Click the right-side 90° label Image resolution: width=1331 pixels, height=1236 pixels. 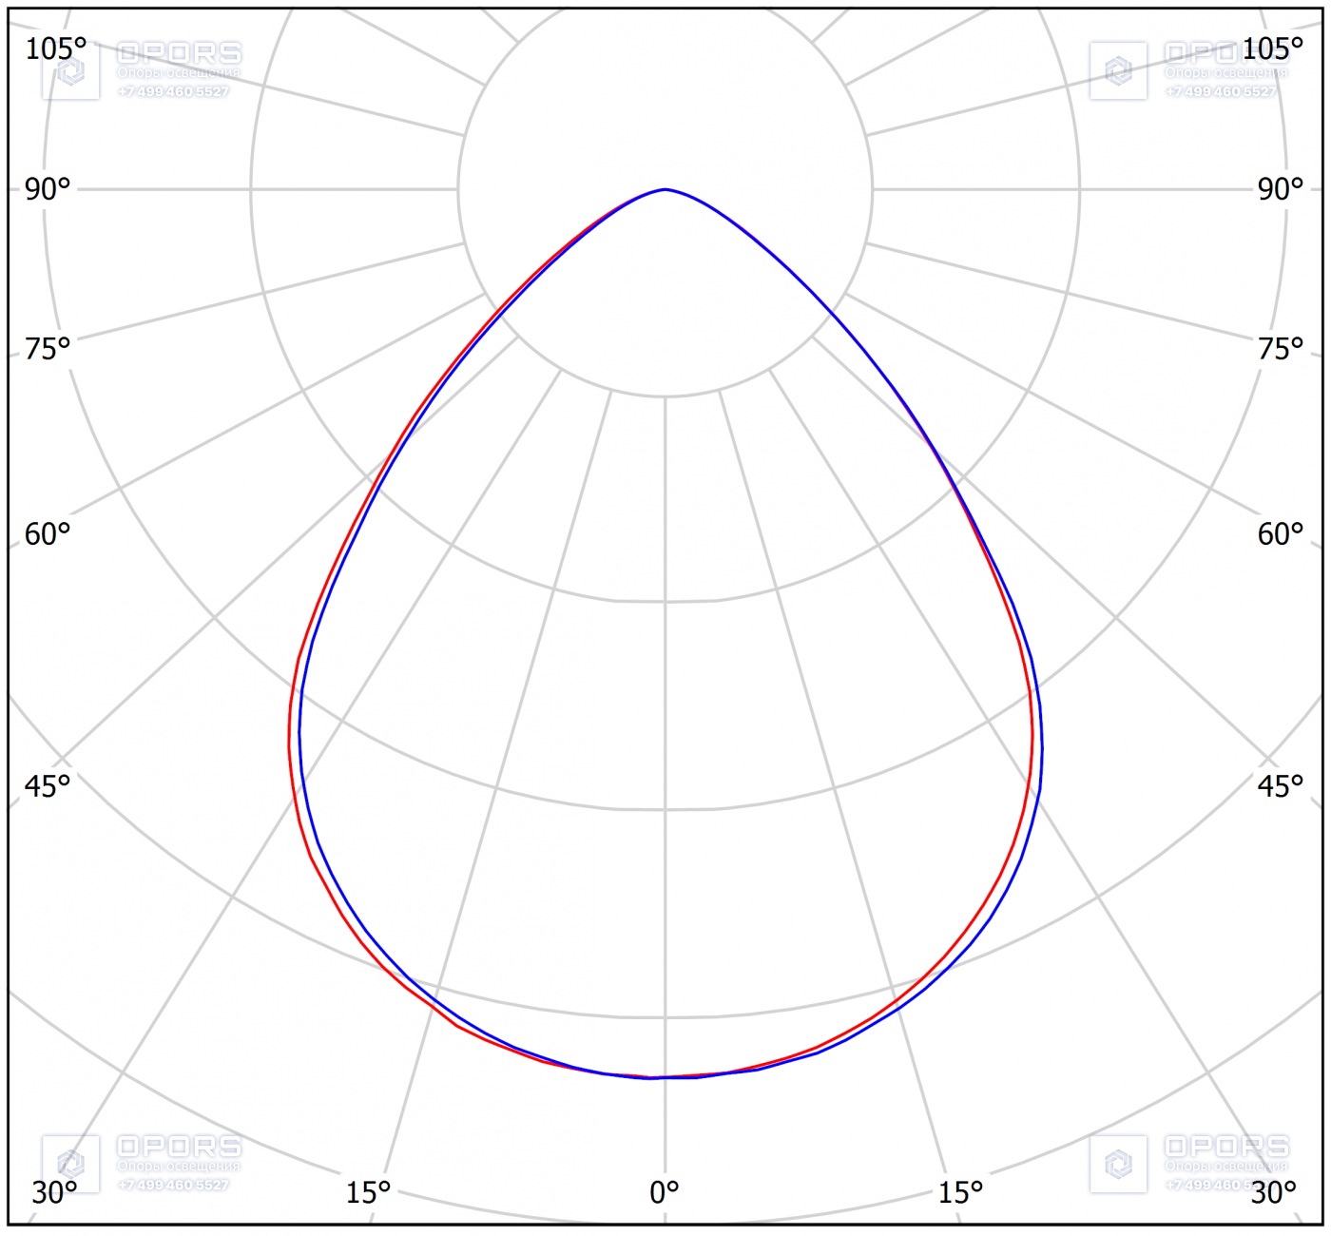[x=1281, y=189]
